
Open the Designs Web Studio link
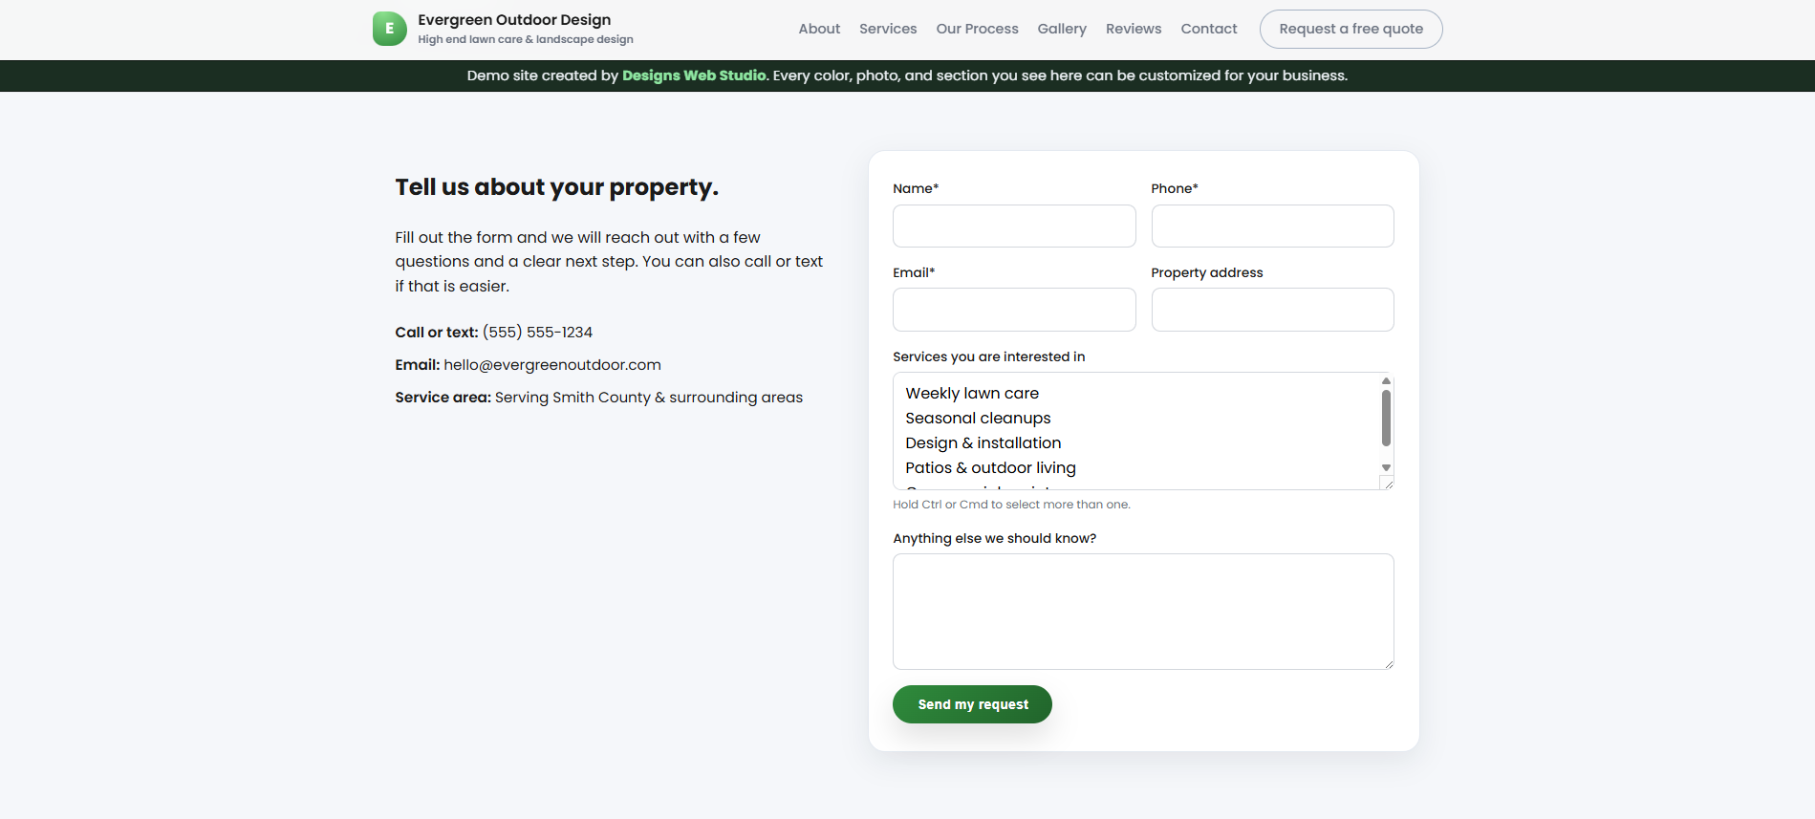pos(693,75)
